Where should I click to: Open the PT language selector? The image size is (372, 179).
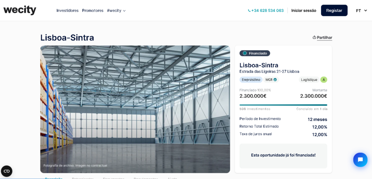point(361,11)
